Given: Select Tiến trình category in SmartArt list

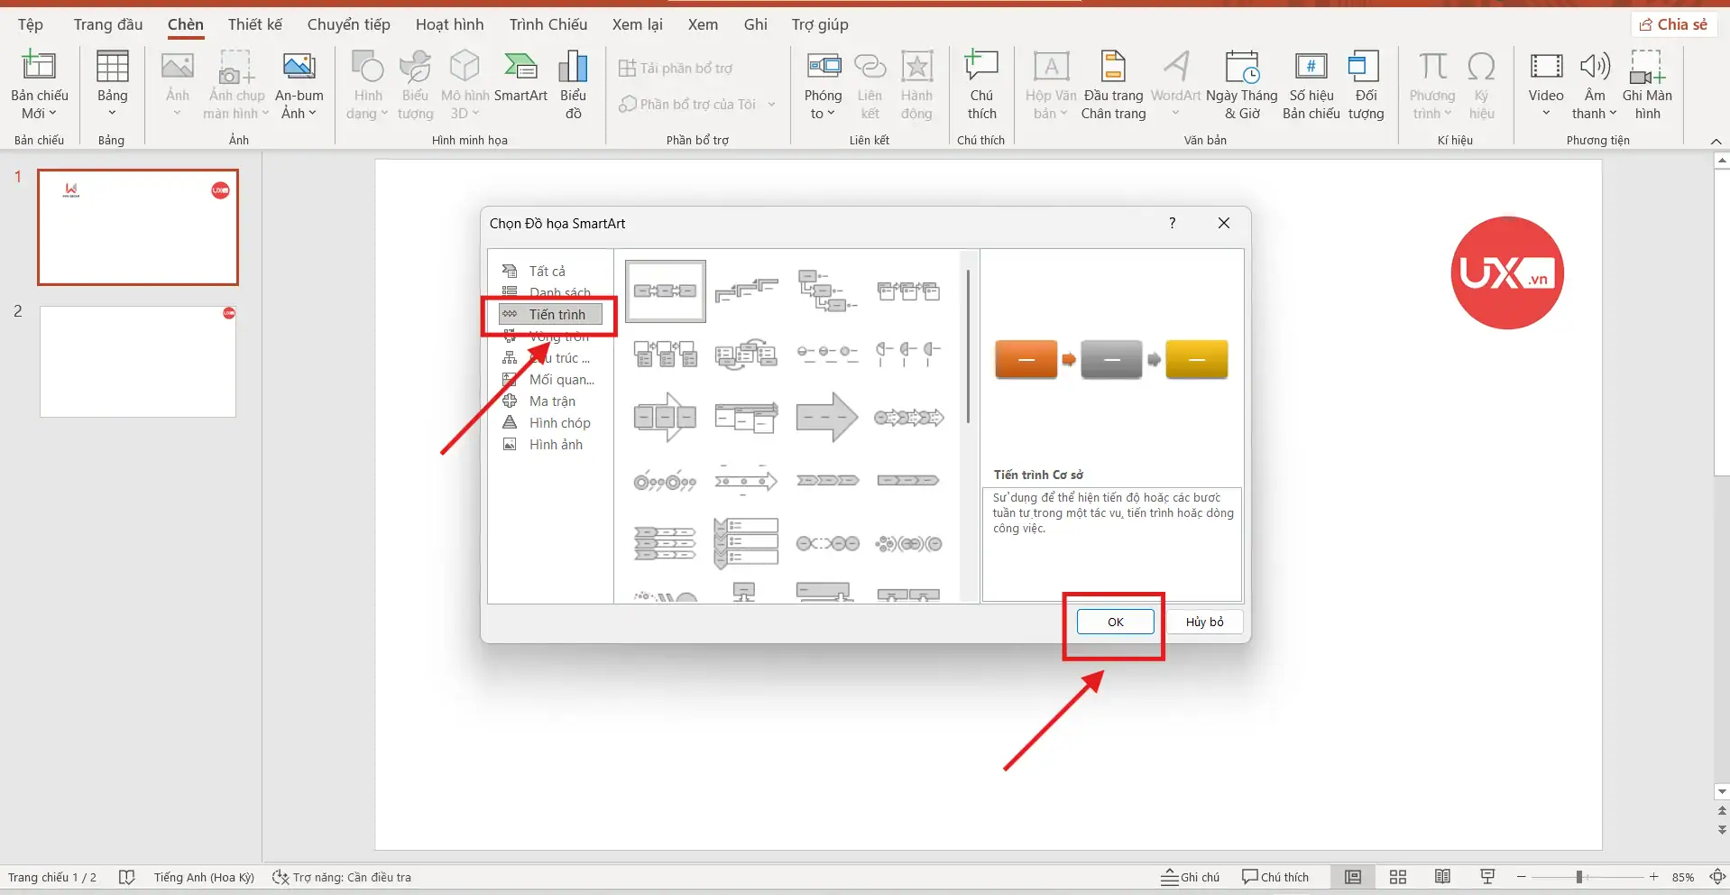Looking at the screenshot, I should point(557,314).
